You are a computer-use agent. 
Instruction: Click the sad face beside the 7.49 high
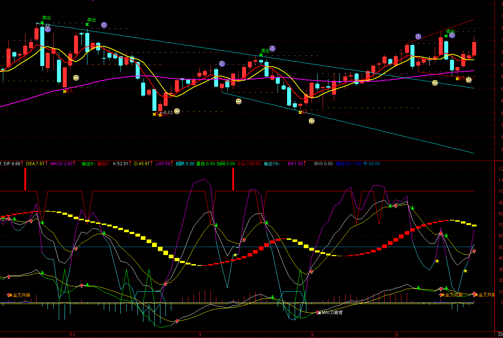[48, 29]
